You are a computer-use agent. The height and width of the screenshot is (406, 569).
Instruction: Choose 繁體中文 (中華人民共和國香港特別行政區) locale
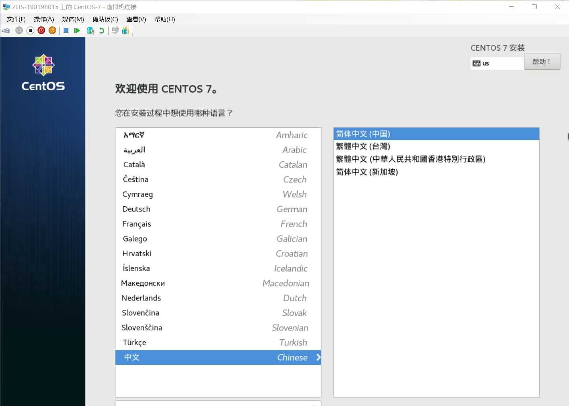point(436,159)
